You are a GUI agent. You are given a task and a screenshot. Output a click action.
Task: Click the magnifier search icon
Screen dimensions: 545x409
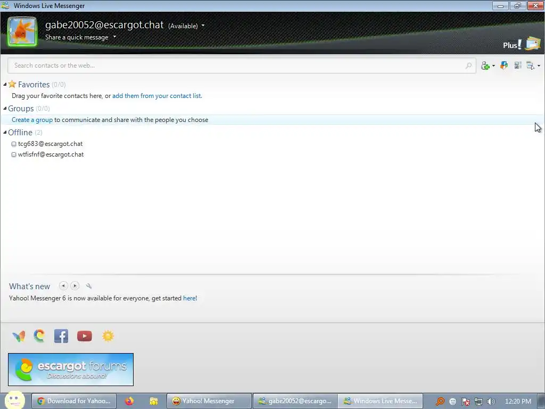point(468,66)
